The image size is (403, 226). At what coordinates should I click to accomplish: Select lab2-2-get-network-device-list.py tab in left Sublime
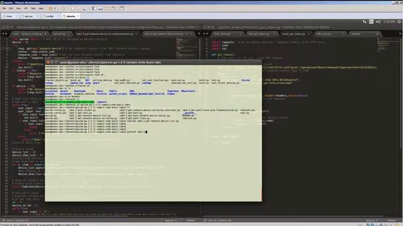[167, 34]
